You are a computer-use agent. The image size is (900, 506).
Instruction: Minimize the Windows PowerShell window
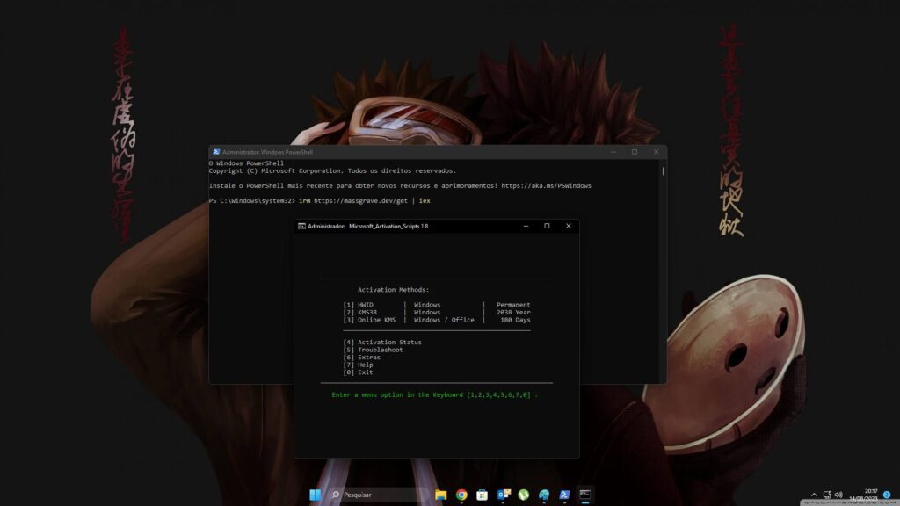coord(613,152)
